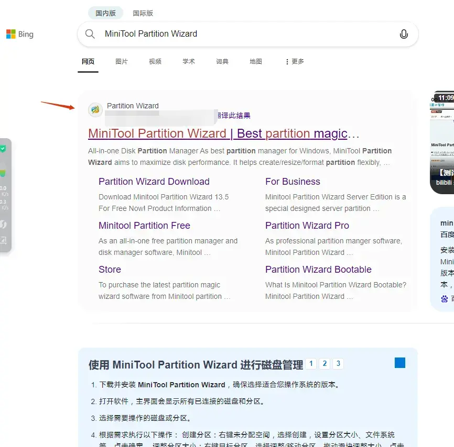Click the Baidu paw icon in the side card
The width and height of the screenshot is (454, 447).
coord(445,299)
